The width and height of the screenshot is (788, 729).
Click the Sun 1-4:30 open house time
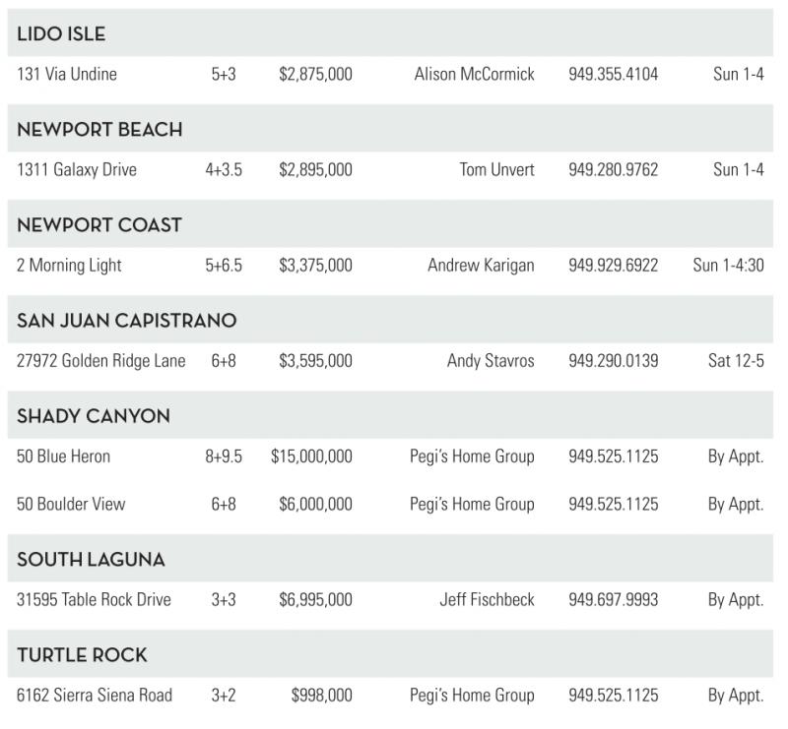[x=728, y=265]
